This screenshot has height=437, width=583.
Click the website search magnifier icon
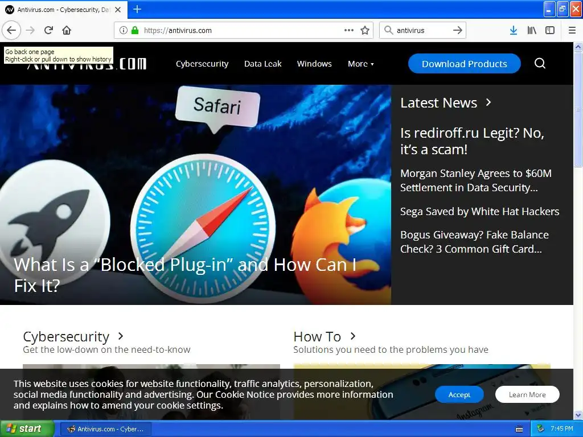coord(540,64)
